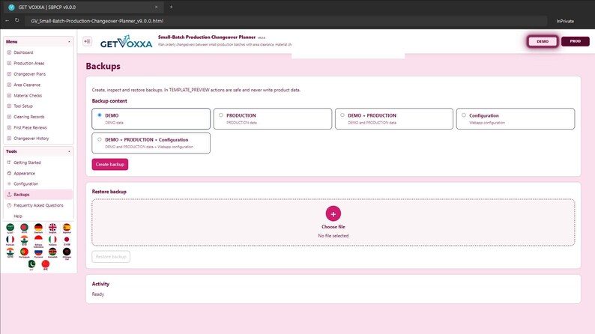Viewport: 595px width, 334px height.
Task: Switch language to Русский flag
Action: point(38,252)
